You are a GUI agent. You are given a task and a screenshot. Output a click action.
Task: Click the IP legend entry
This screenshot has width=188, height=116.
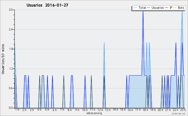tap(169, 8)
